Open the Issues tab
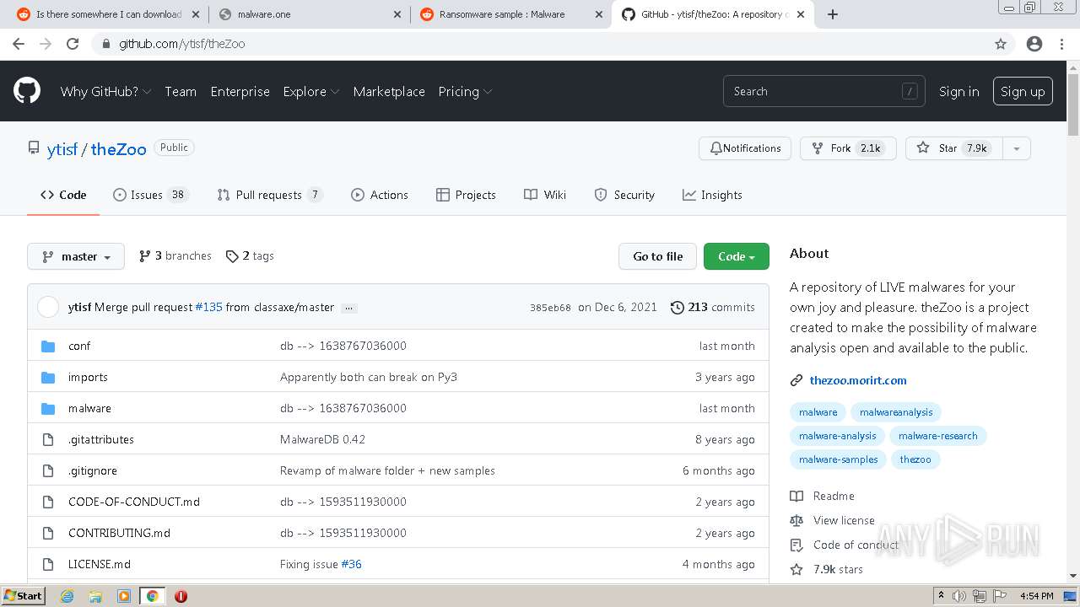This screenshot has height=607, width=1080. [150, 195]
